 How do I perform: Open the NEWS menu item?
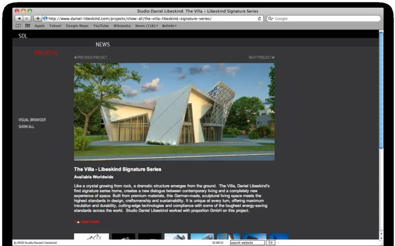pos(103,44)
